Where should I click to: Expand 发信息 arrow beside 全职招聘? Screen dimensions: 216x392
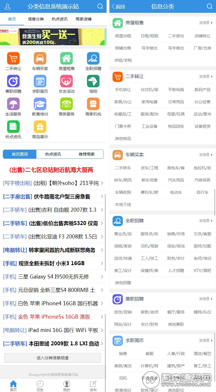click(x=206, y=221)
